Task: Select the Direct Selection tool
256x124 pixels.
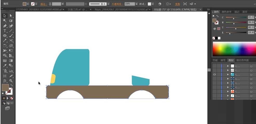Action: pos(11,16)
